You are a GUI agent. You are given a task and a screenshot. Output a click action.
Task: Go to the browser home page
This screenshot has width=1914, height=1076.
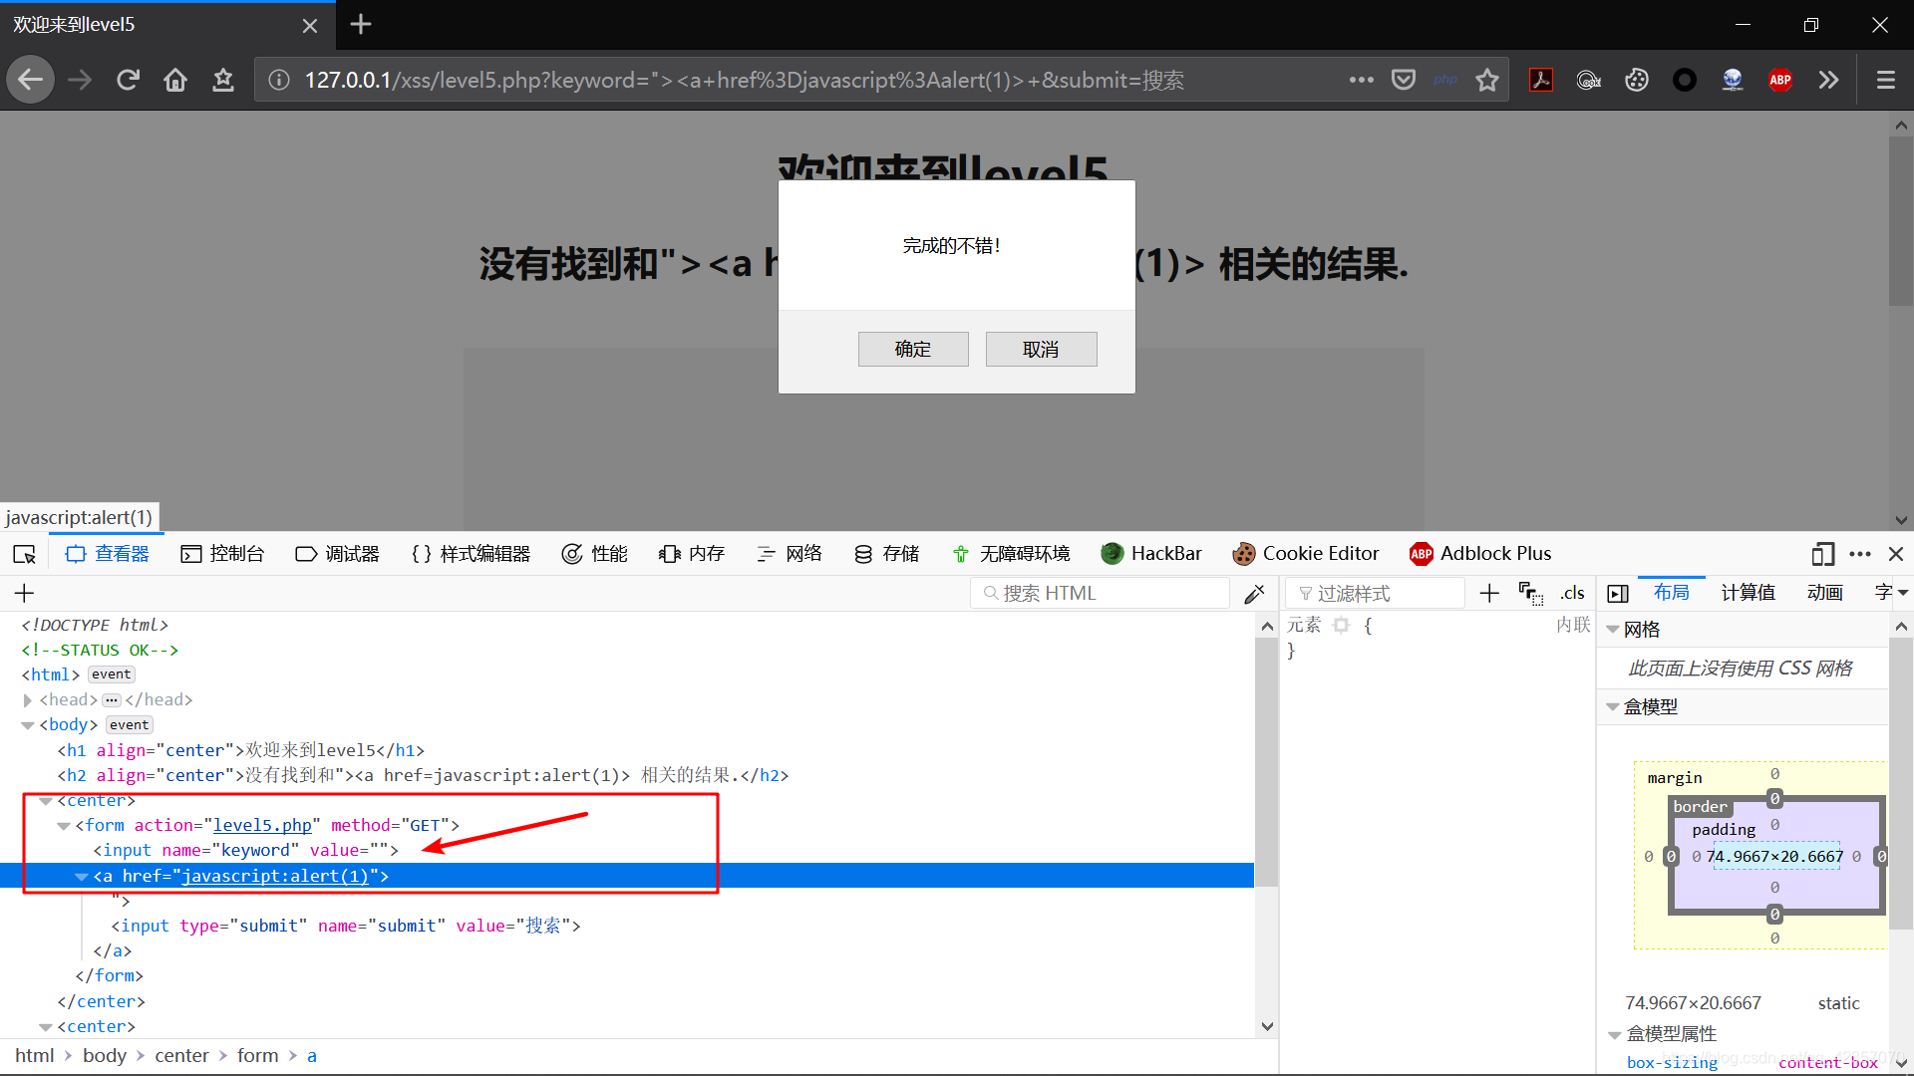pos(175,80)
